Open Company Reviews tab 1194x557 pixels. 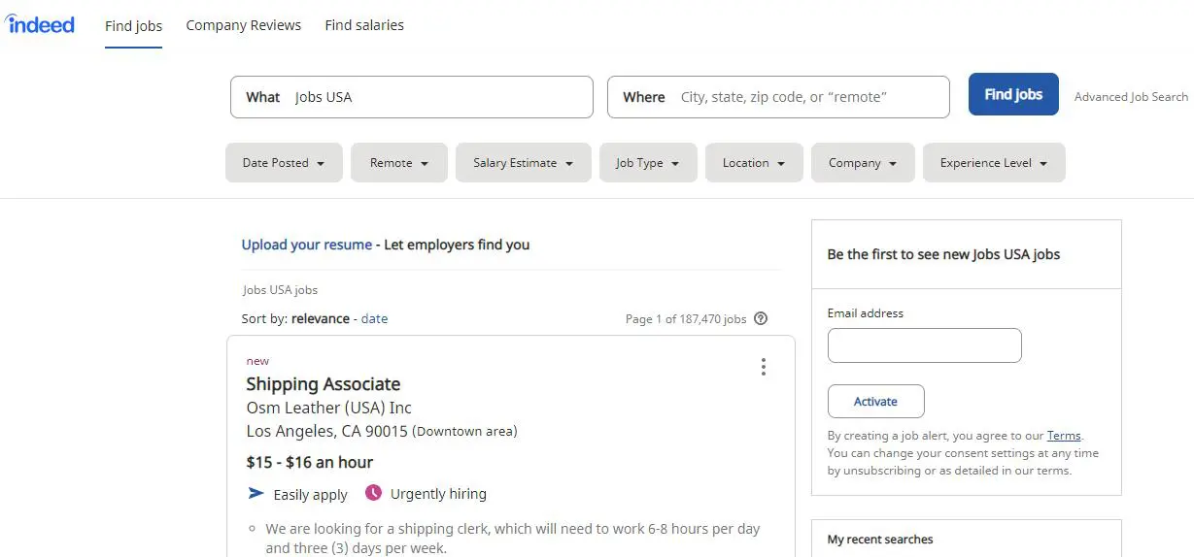point(244,25)
